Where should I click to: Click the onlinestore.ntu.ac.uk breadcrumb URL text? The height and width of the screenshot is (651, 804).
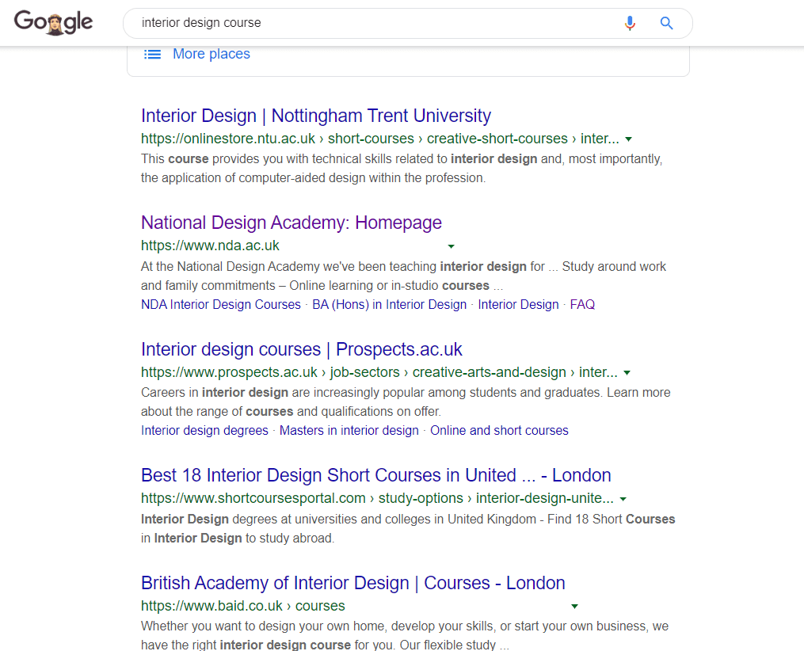pyautogui.click(x=380, y=139)
